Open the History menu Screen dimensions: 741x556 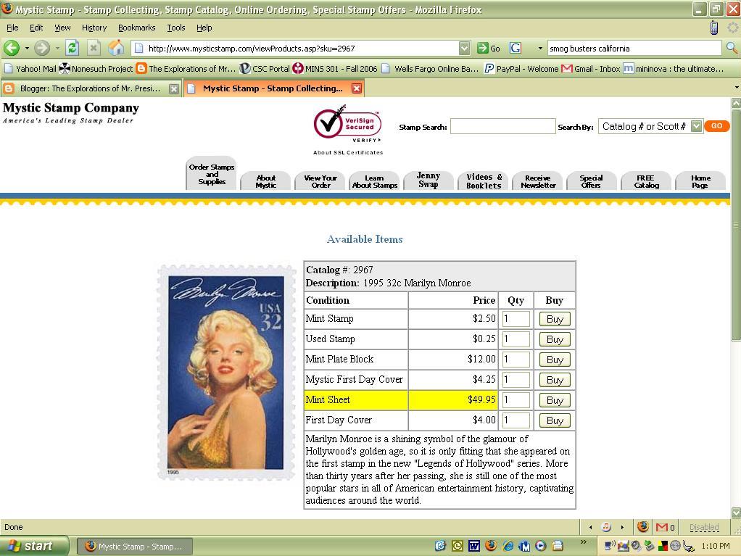[94, 28]
